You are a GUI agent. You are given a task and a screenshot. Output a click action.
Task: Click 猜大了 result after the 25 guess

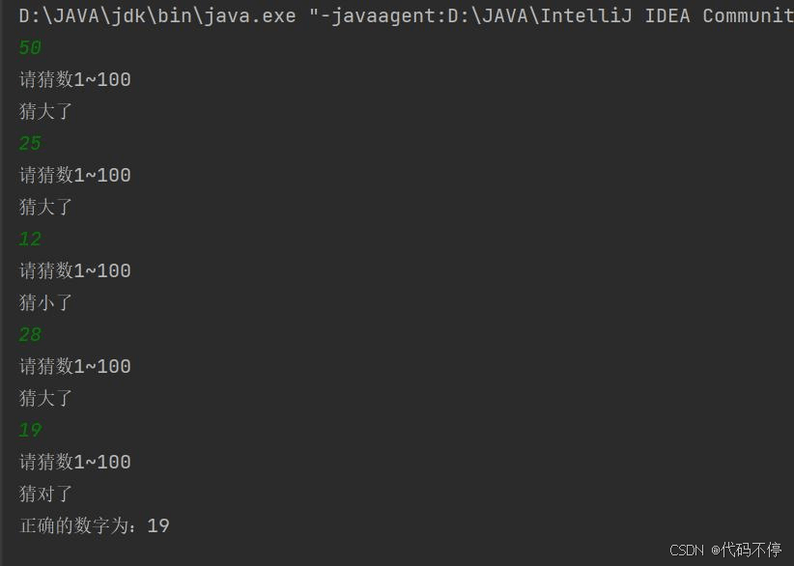[x=46, y=208]
